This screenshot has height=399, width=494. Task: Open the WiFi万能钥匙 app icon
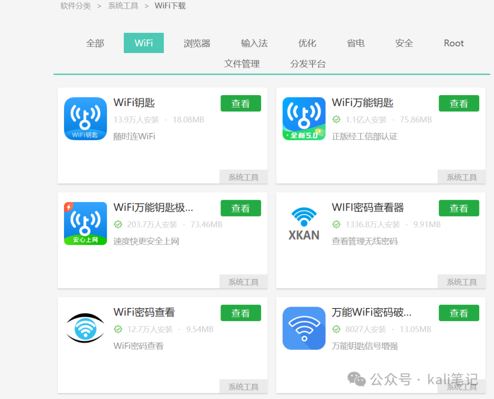(x=304, y=118)
